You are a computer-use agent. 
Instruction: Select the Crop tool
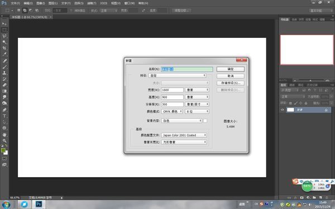(x=4, y=48)
